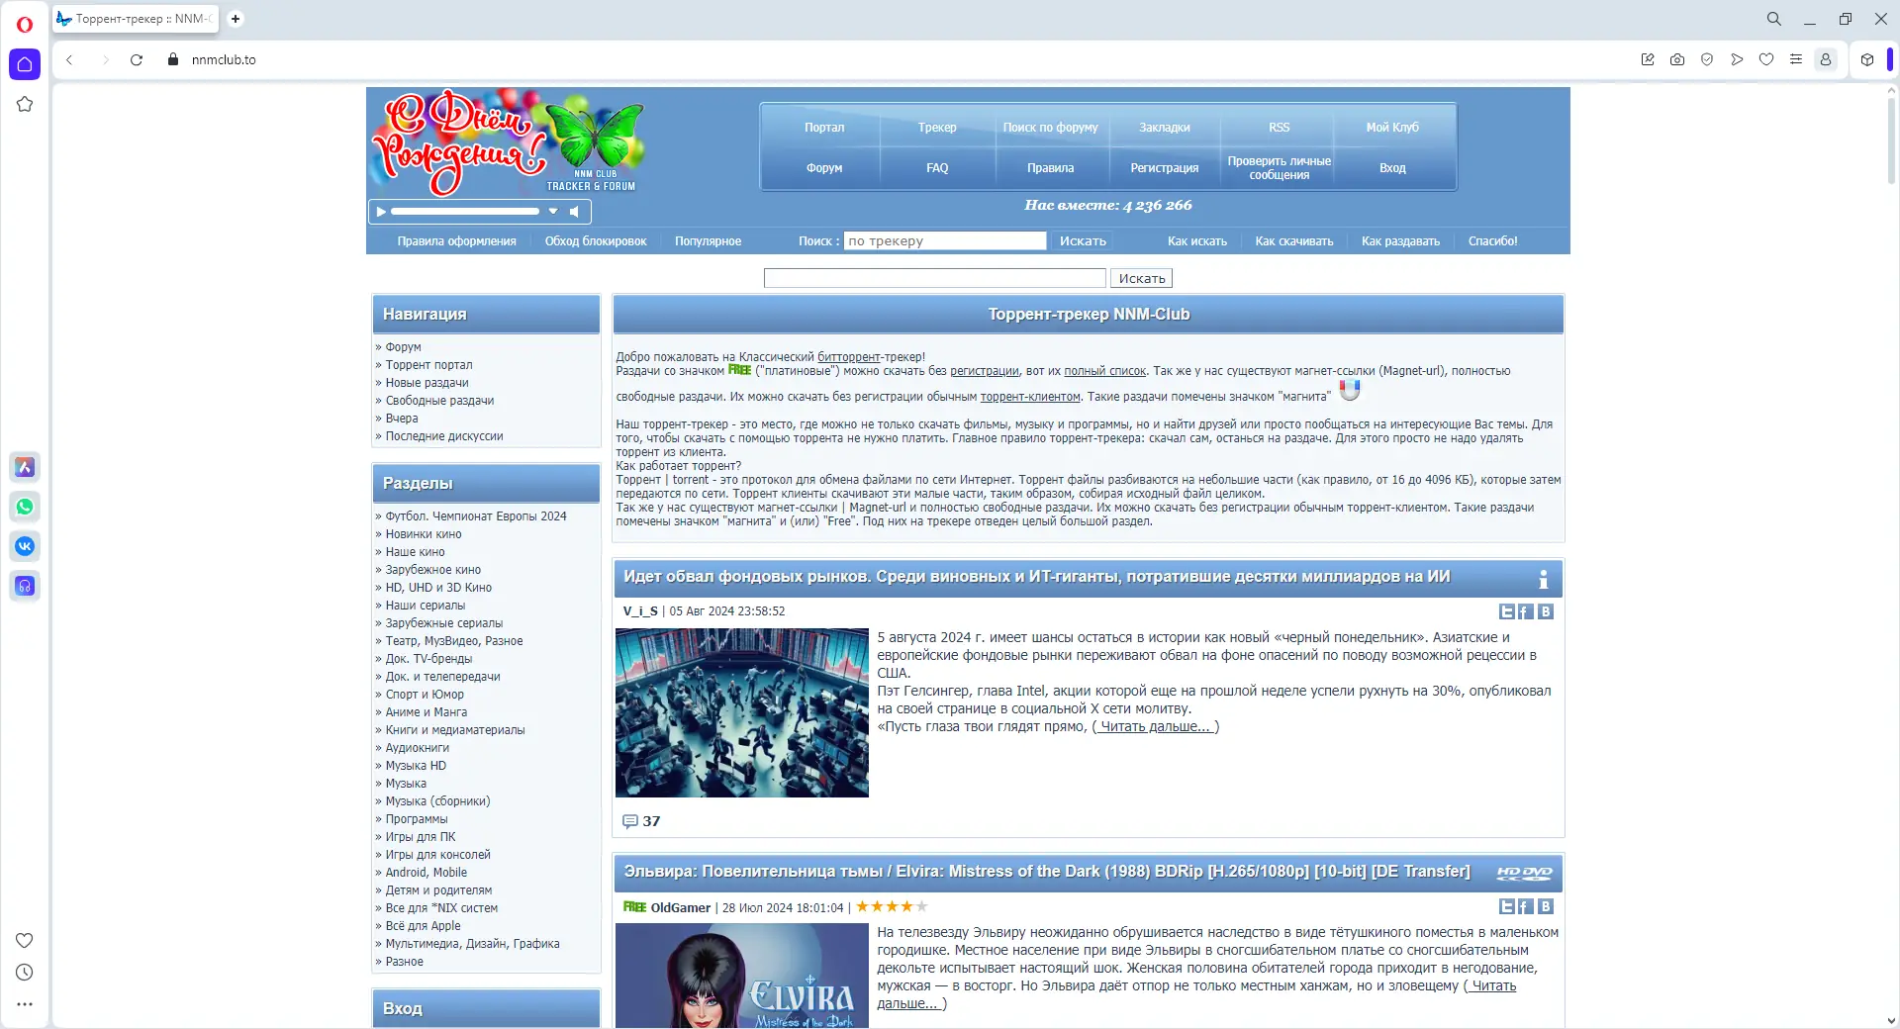Click the 'по трекеру' search field
1900x1029 pixels.
(x=945, y=240)
